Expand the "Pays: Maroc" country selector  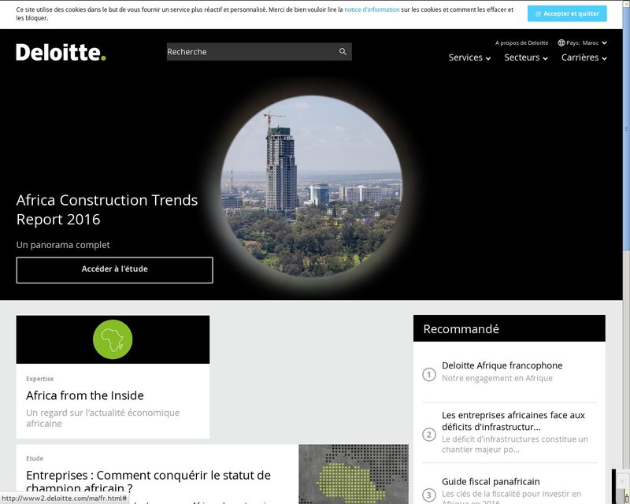pyautogui.click(x=582, y=43)
